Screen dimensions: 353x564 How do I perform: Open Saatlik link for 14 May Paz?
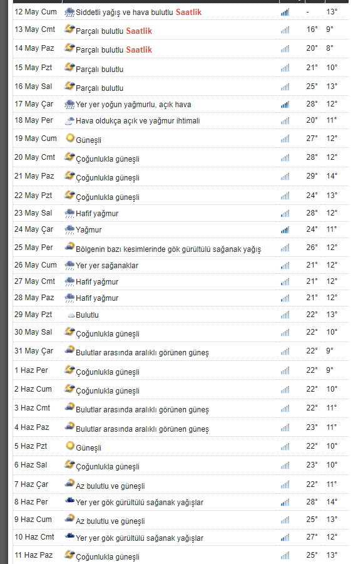click(x=139, y=50)
